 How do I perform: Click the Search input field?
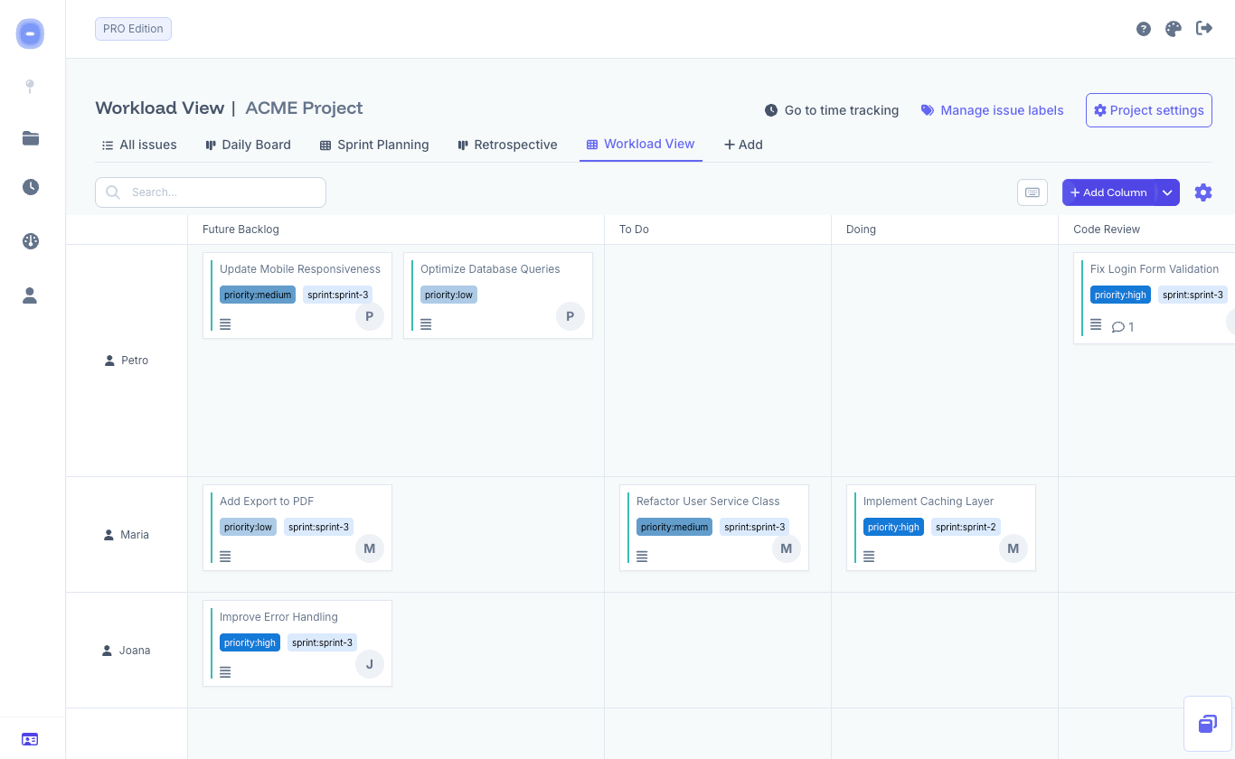coord(210,192)
